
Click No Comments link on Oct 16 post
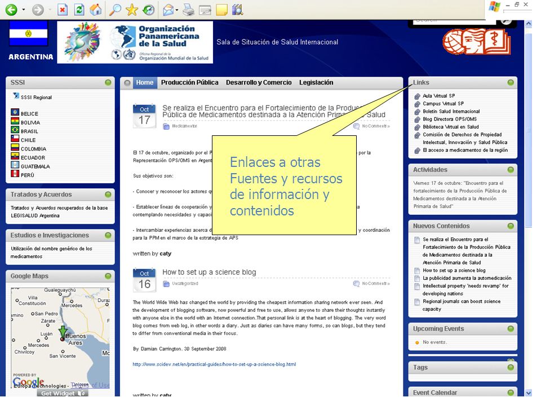click(376, 284)
